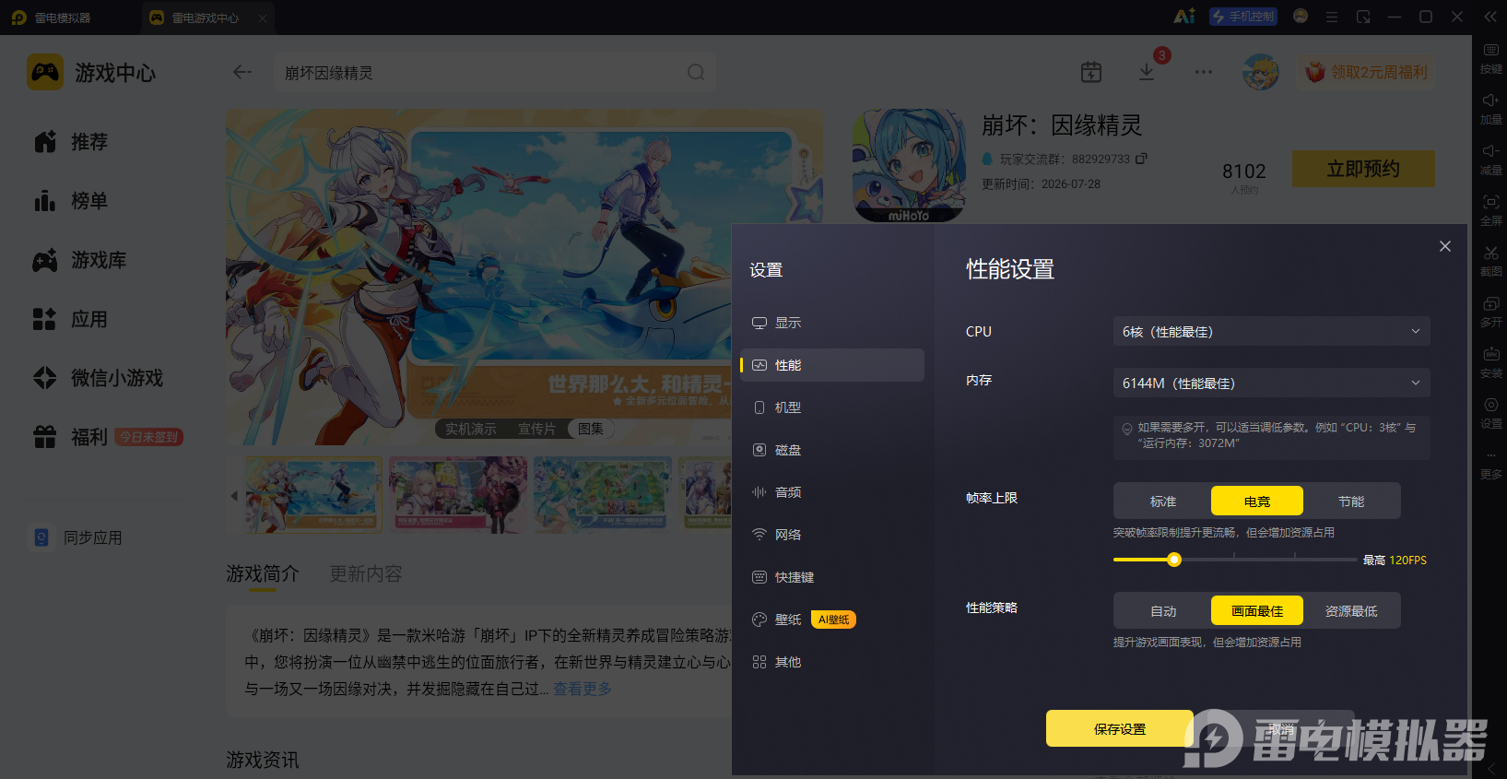Click the 领取2元周福利 promo button
The width and height of the screenshot is (1507, 779).
click(x=1366, y=72)
